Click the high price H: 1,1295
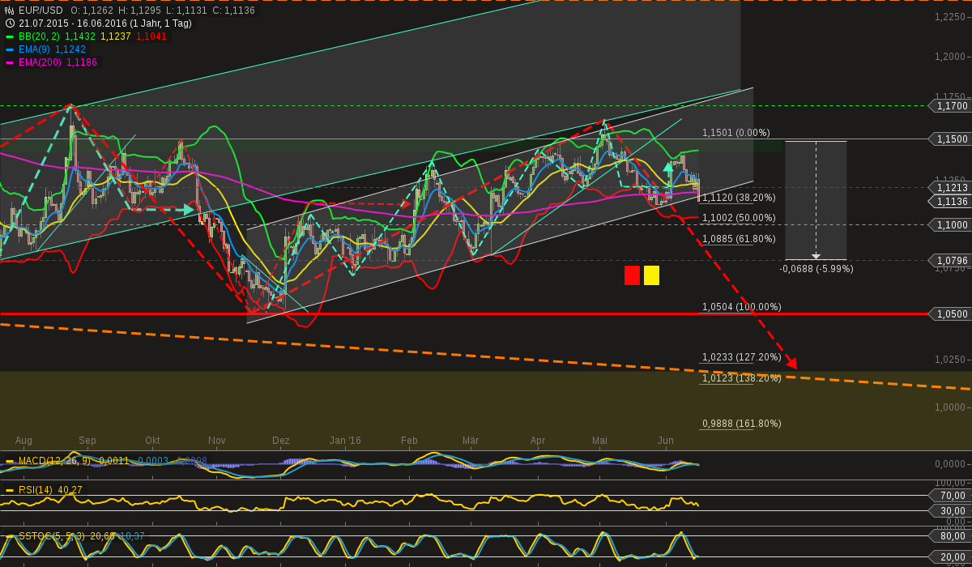This screenshot has width=972, height=567. pos(139,11)
